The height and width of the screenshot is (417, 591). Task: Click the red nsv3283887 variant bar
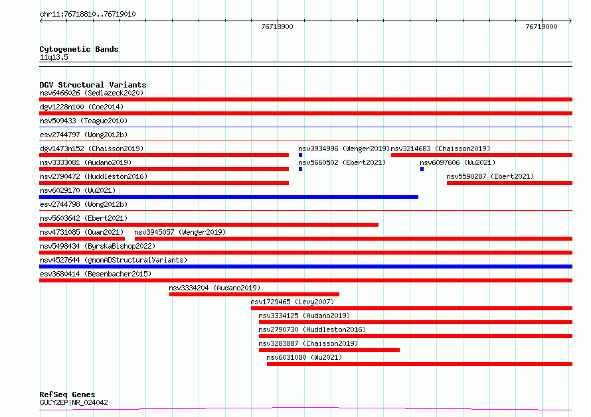pyautogui.click(x=329, y=350)
